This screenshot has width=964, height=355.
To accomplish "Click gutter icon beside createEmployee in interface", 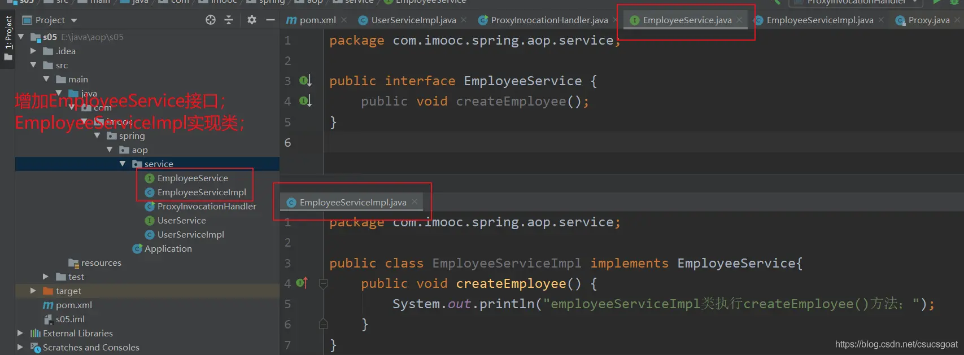I will [x=305, y=101].
